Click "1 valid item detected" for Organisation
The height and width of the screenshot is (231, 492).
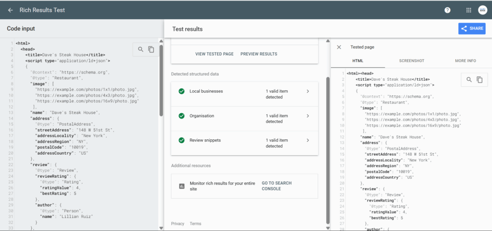point(277,119)
